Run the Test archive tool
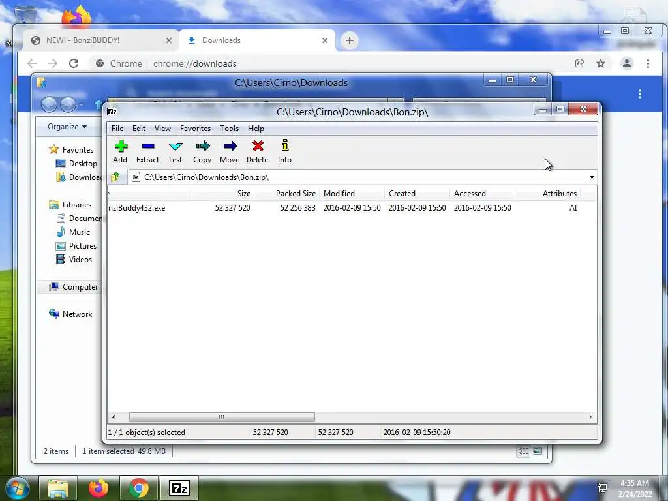This screenshot has height=501, width=668. coord(175,151)
